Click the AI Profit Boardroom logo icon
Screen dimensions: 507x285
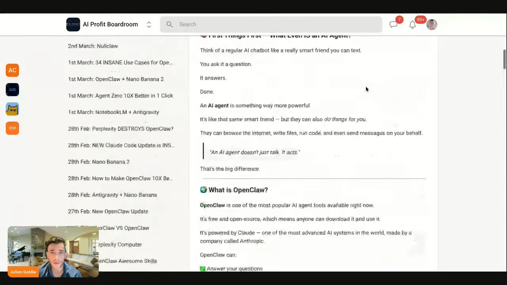tap(73, 25)
